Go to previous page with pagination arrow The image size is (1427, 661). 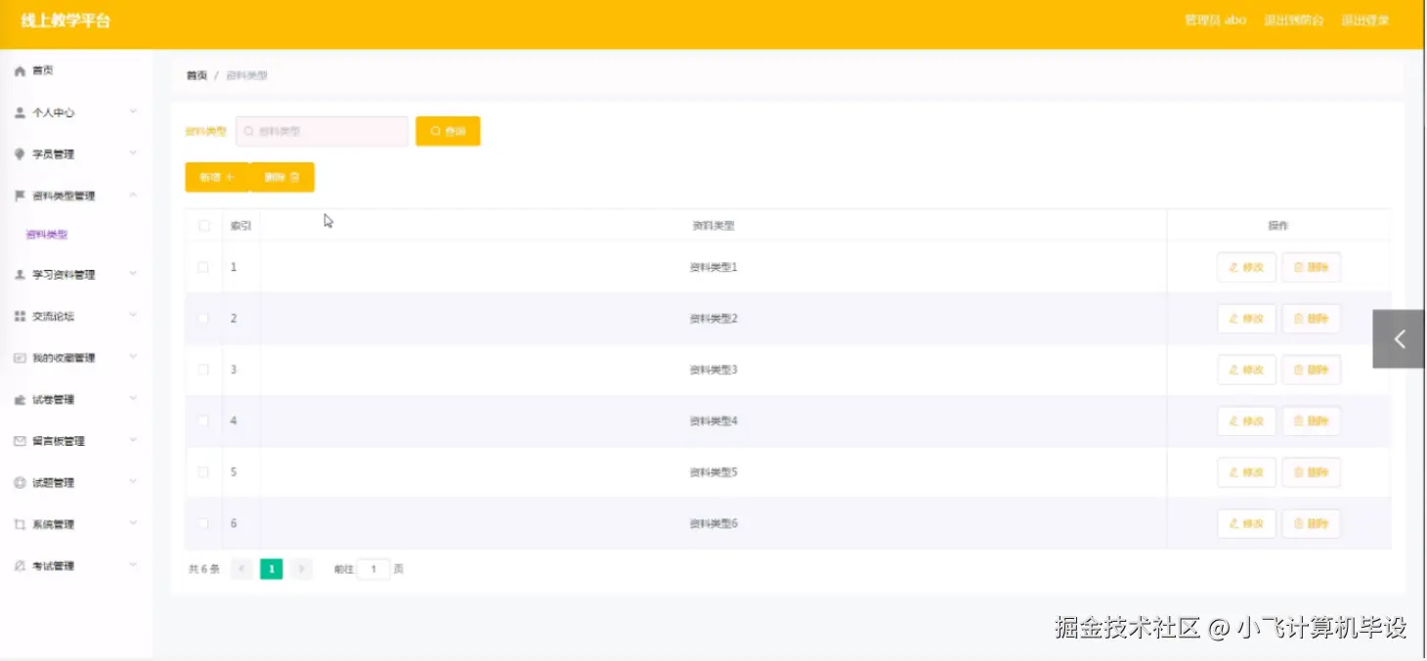(x=241, y=569)
